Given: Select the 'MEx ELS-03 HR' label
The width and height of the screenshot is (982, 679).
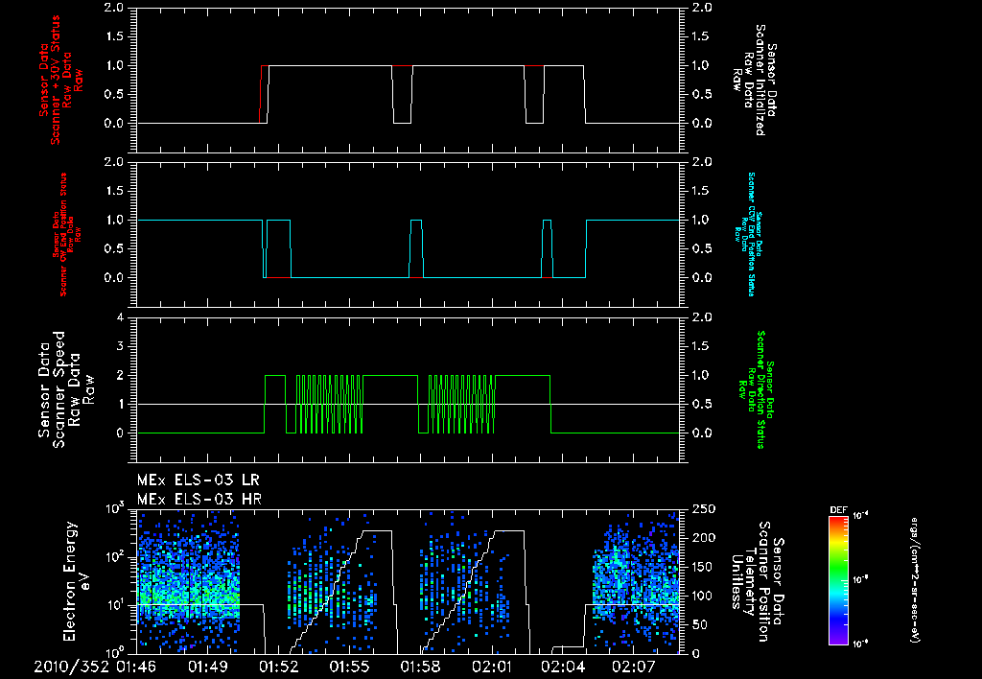Looking at the screenshot, I should [x=199, y=500].
